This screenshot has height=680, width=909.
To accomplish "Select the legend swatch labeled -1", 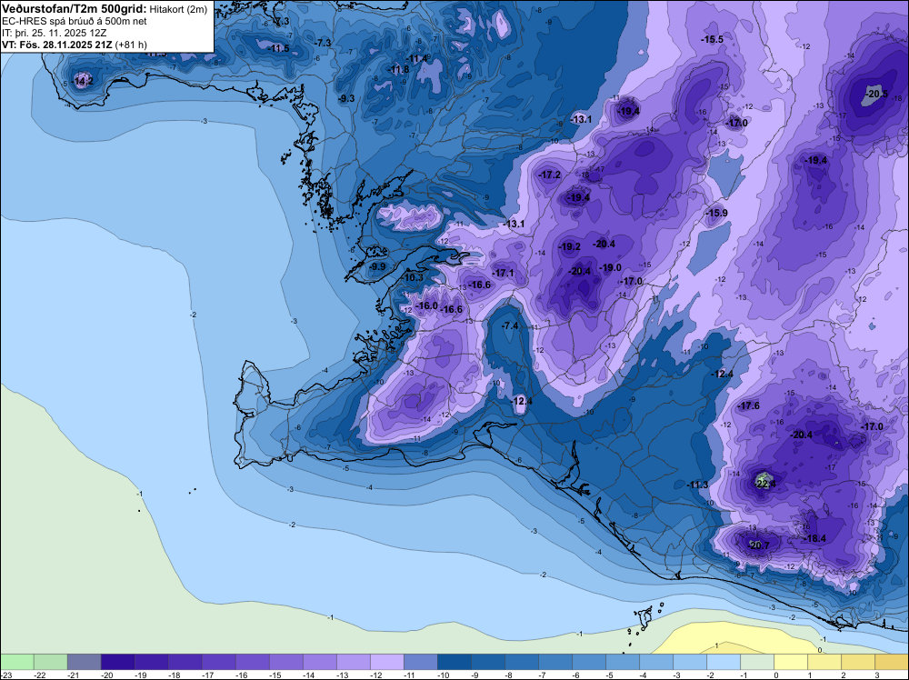I will [756, 662].
